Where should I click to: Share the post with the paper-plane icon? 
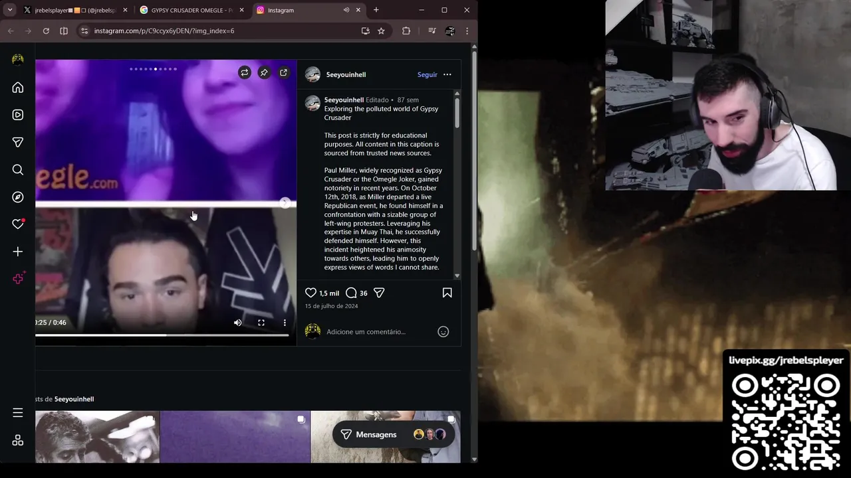(379, 293)
